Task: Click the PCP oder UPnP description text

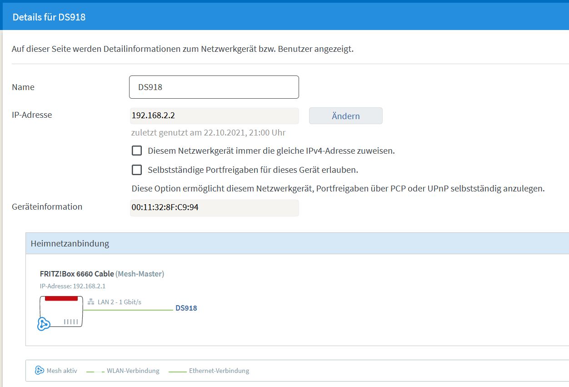Action: 338,188
